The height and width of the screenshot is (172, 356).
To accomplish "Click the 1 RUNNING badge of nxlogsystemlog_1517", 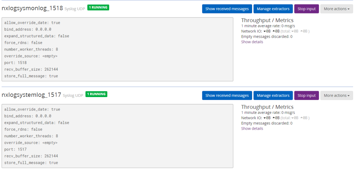I will coord(96,94).
